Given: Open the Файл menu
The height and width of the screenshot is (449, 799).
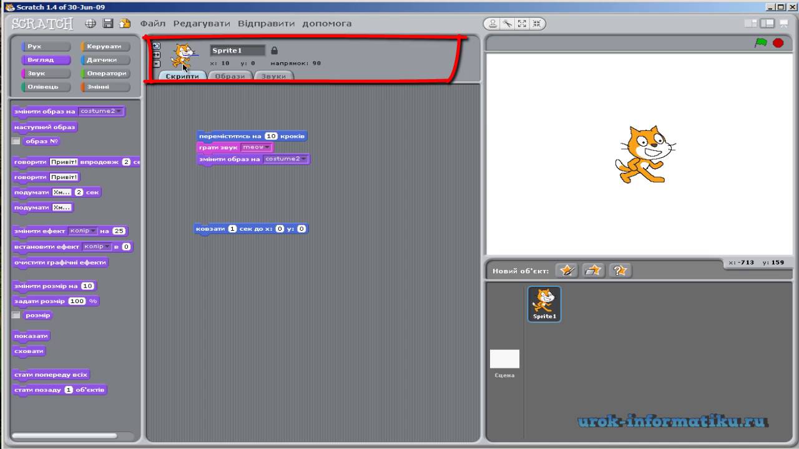Looking at the screenshot, I should pos(153,24).
